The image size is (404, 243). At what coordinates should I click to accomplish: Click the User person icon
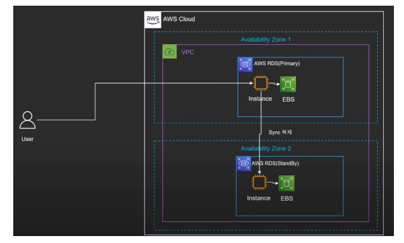click(27, 120)
